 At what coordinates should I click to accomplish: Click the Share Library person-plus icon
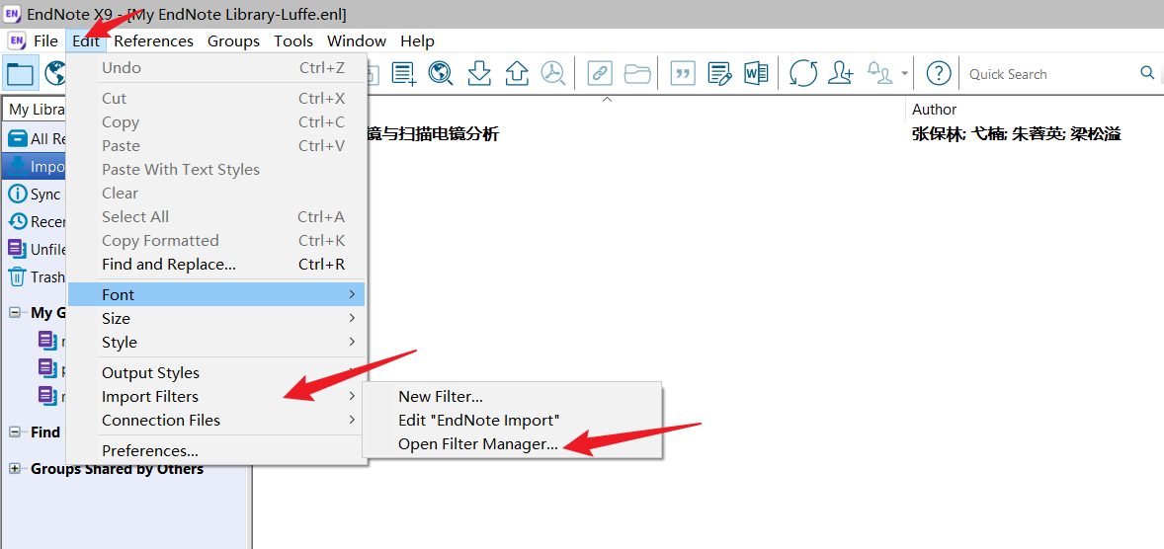[x=841, y=73]
